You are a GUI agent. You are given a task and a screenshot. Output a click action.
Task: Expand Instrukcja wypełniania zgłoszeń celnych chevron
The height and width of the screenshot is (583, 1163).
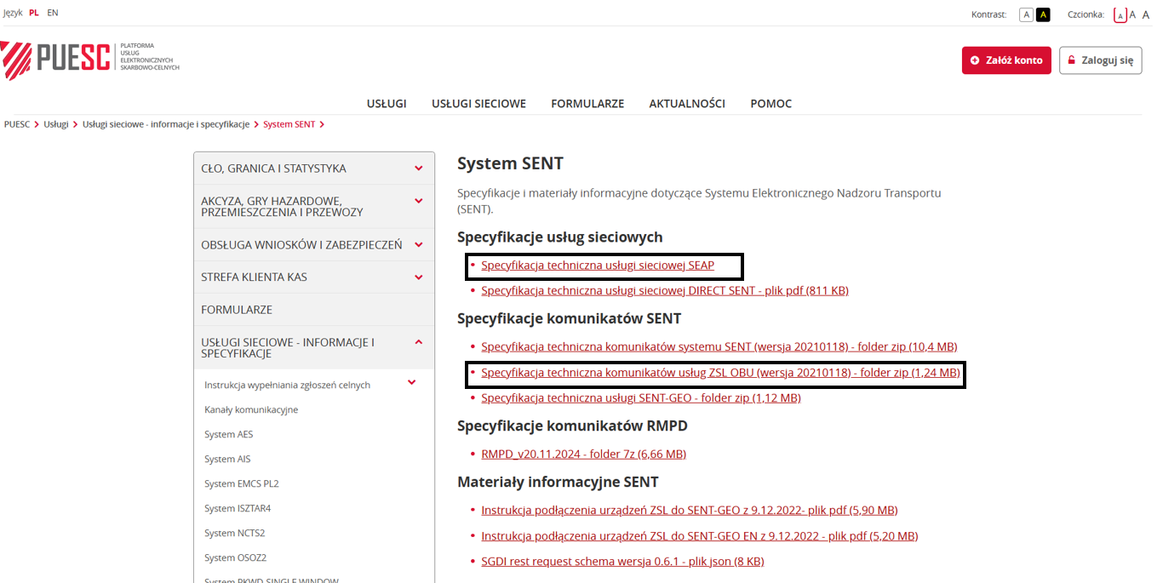[x=411, y=383]
